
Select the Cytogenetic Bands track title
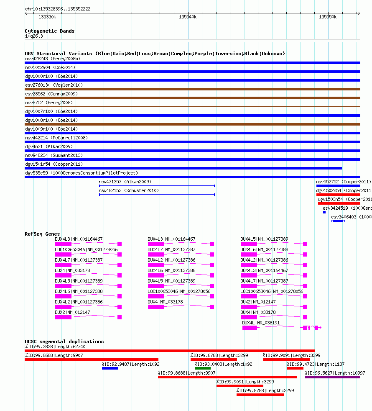pyautogui.click(x=50, y=31)
